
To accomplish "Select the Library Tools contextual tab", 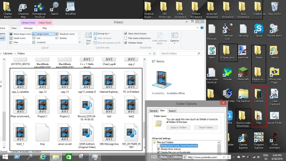I will [x=28, y=23].
